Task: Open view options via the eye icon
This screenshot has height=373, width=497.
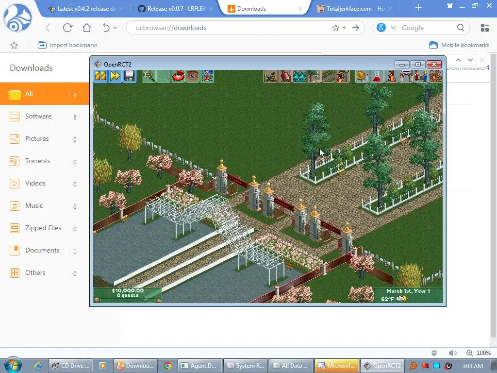Action: point(193,76)
